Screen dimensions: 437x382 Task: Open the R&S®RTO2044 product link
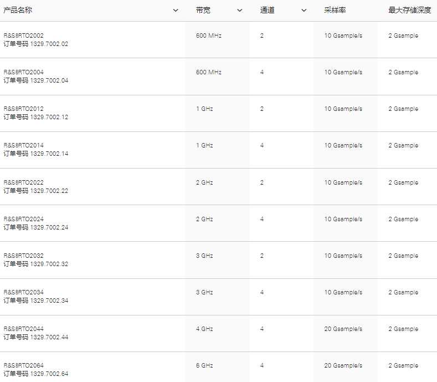[24, 329]
